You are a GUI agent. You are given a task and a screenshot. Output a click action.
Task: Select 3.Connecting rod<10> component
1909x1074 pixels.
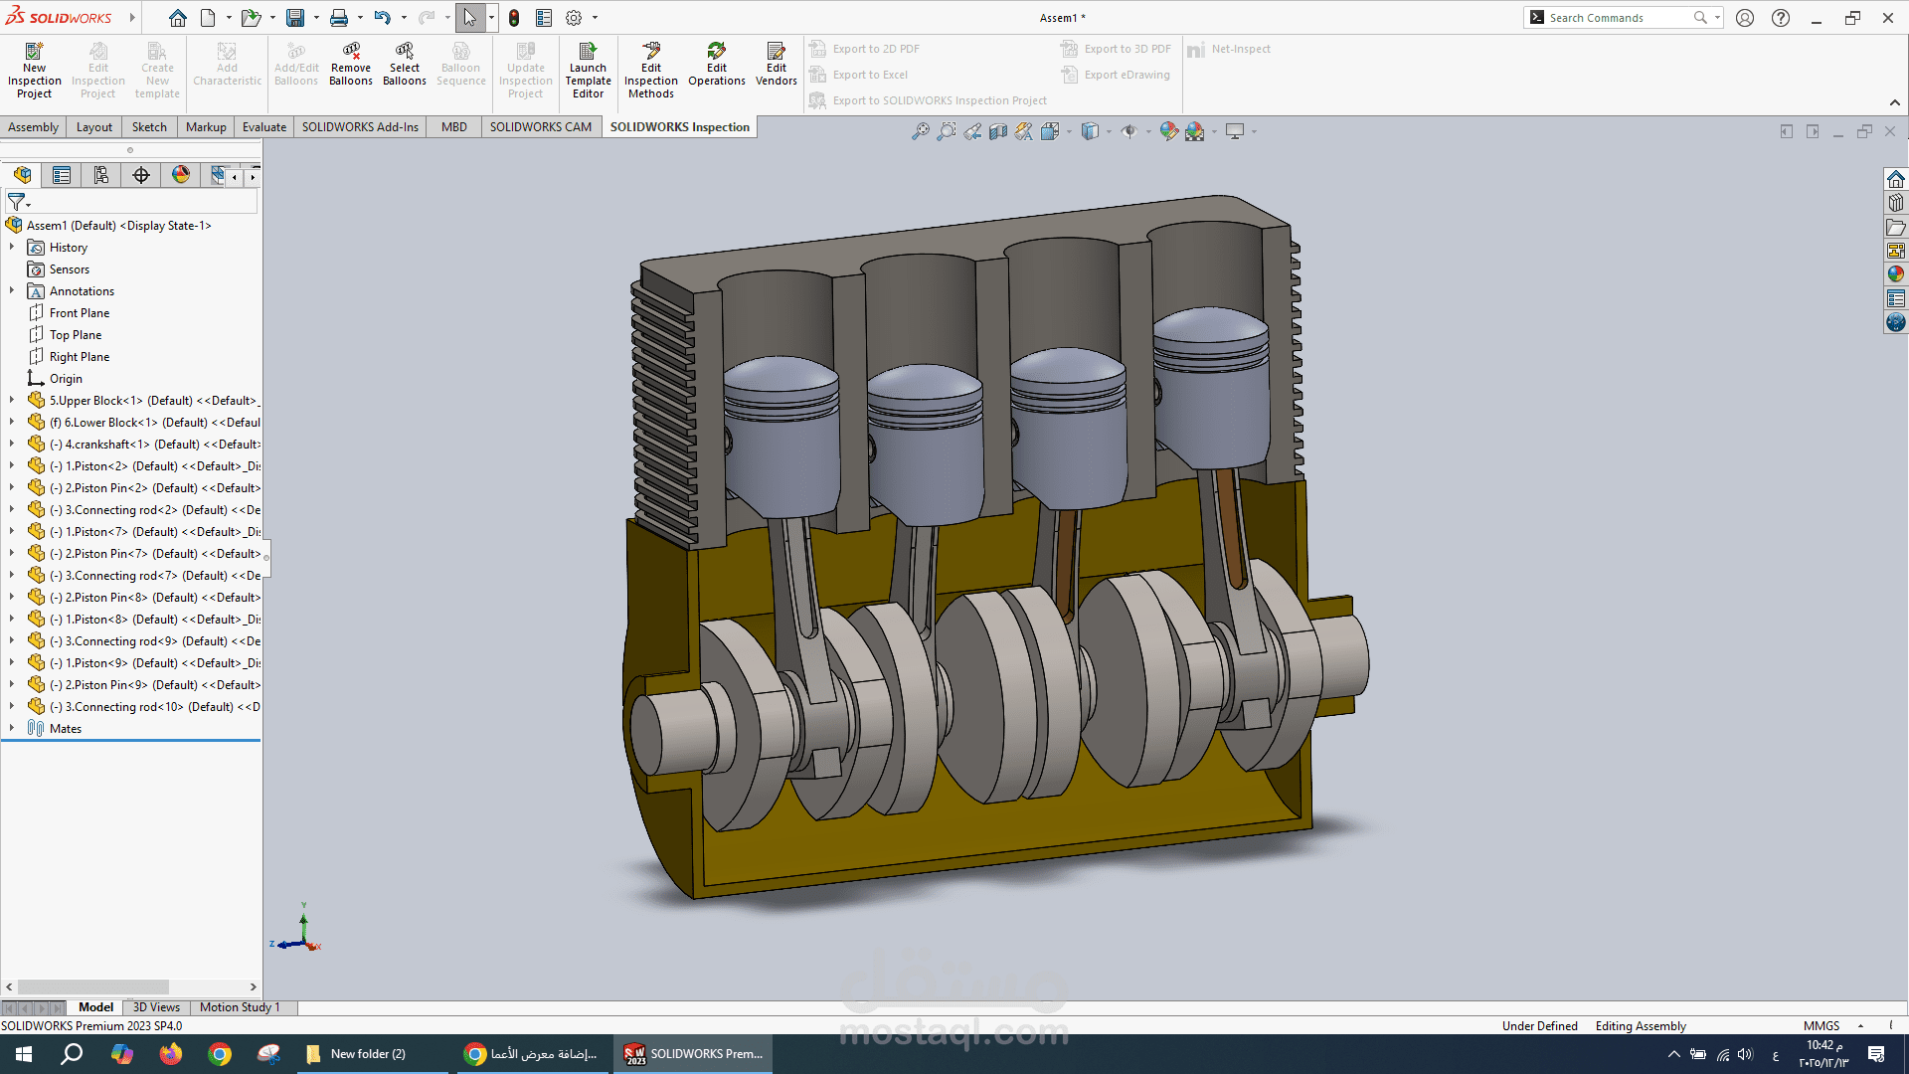point(143,707)
